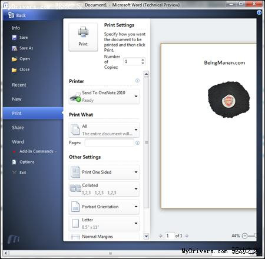Go to next page arrow in preview

[187, 235]
